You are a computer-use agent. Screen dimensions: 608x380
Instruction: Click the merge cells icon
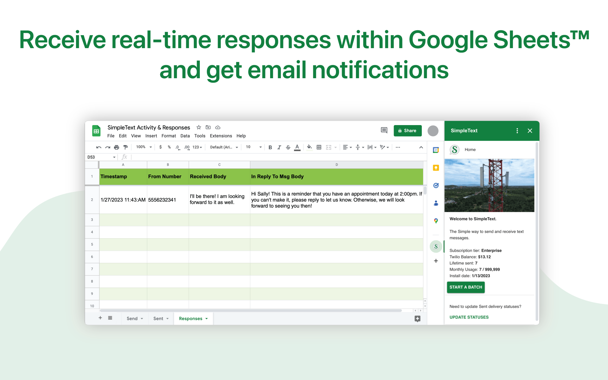(328, 147)
